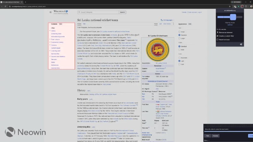Screen dimensions: 253x142
Task: Select Standard width option
Action: click(x=179, y=46)
